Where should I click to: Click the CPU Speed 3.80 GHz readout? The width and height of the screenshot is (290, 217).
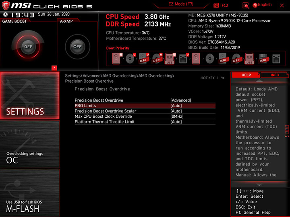tap(137, 17)
